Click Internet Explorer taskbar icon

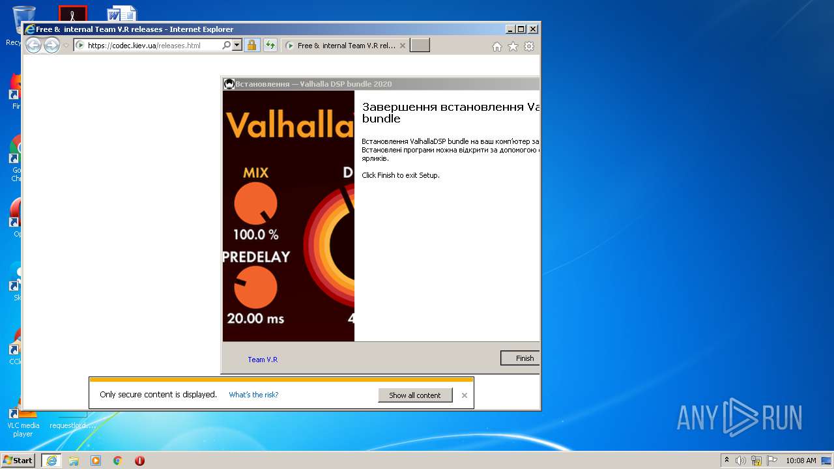pyautogui.click(x=51, y=461)
